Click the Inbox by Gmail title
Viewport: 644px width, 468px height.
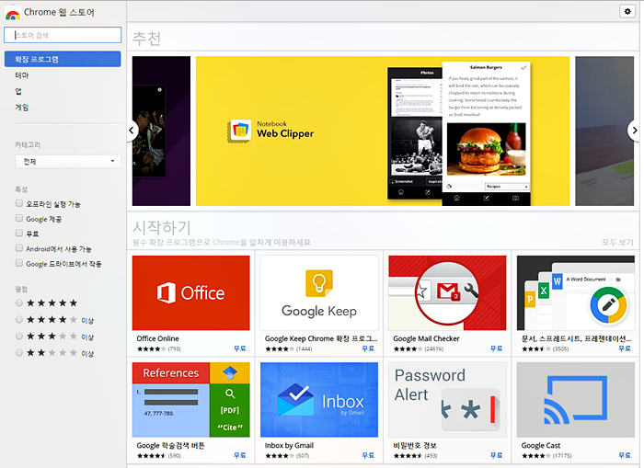289,445
